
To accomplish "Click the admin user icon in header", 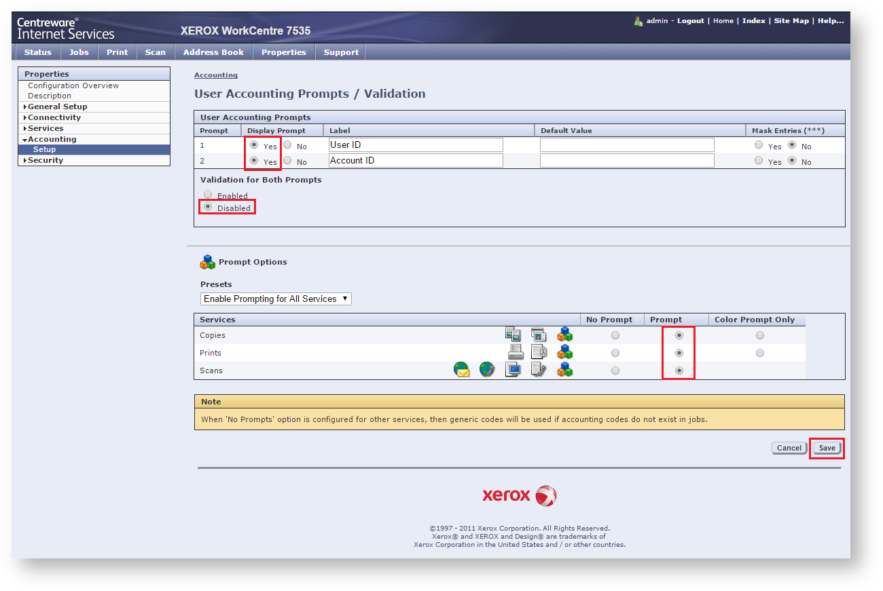I will [x=638, y=21].
